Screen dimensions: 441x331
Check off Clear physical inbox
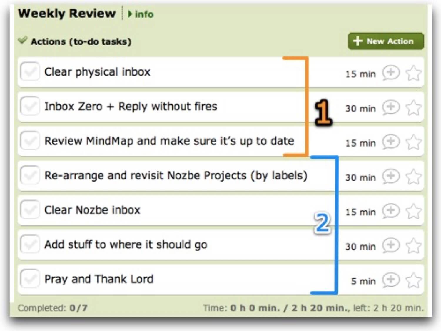tap(30, 71)
